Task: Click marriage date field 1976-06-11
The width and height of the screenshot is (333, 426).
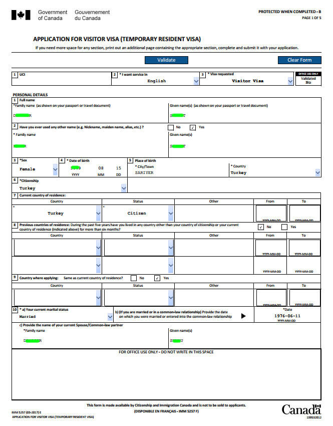Action: [x=287, y=316]
